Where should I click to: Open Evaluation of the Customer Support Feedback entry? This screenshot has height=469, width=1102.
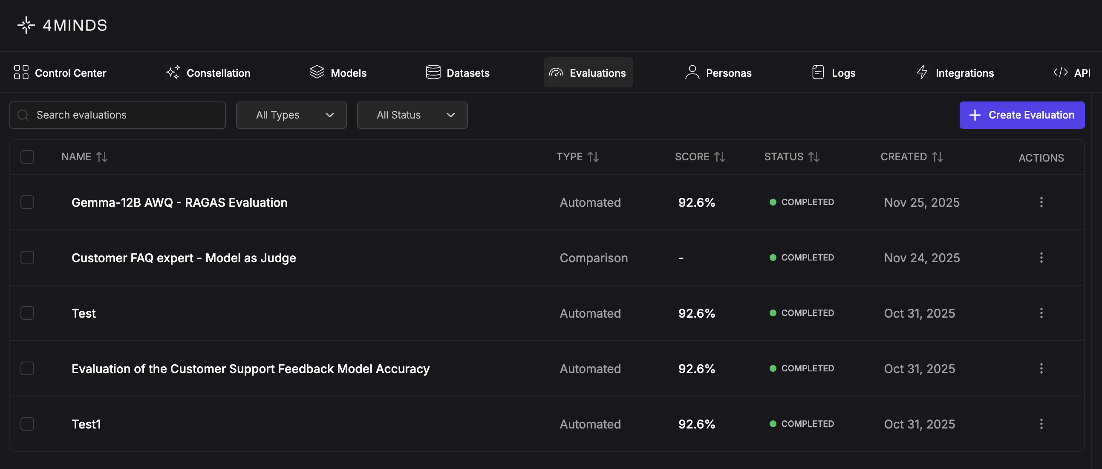coord(250,368)
